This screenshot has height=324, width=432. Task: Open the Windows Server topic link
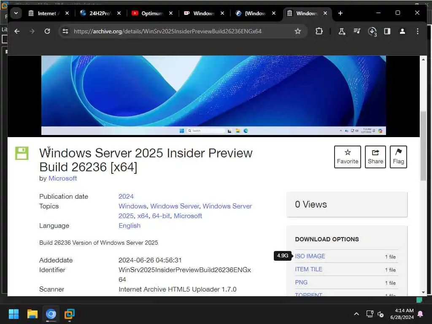175,206
